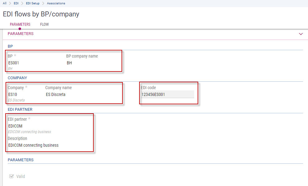Click the Description field under EDI partner

pyautogui.click(x=46, y=145)
